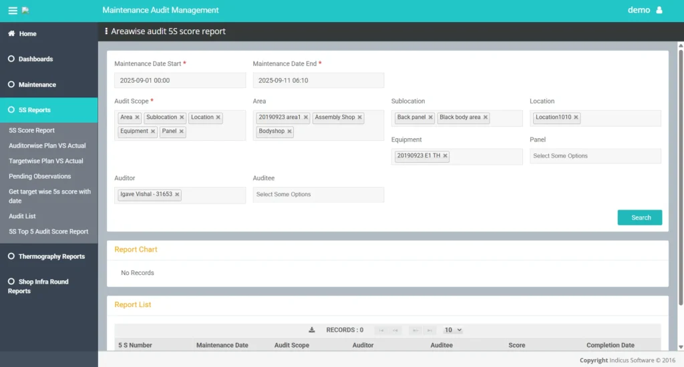Go to last page of records
Viewport: 684px width, 367px height.
(x=430, y=330)
